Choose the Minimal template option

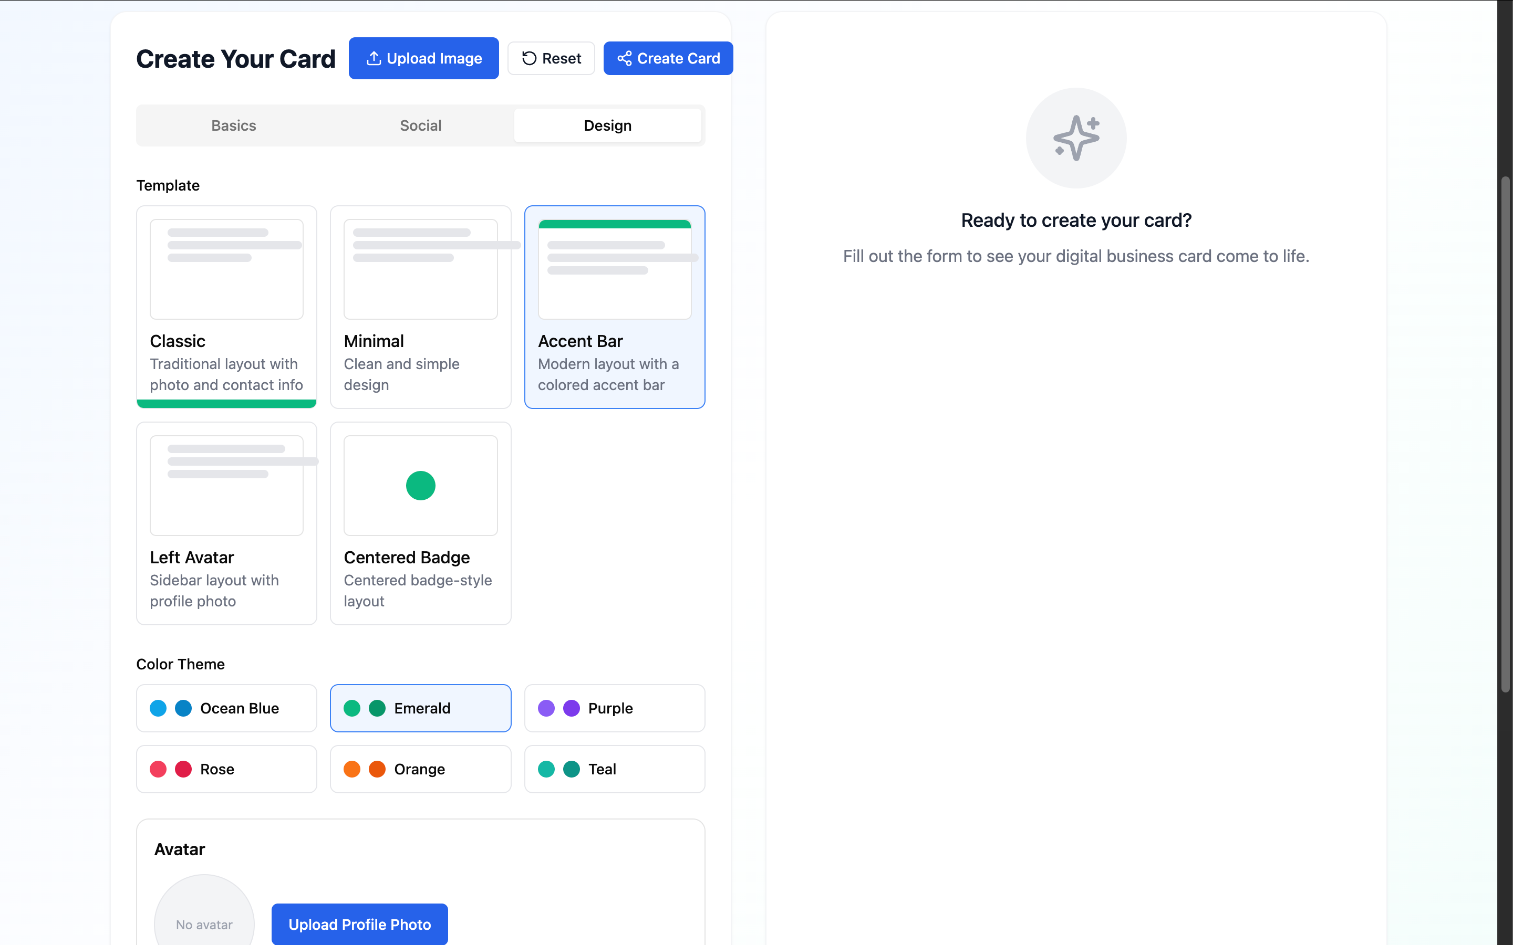point(420,306)
